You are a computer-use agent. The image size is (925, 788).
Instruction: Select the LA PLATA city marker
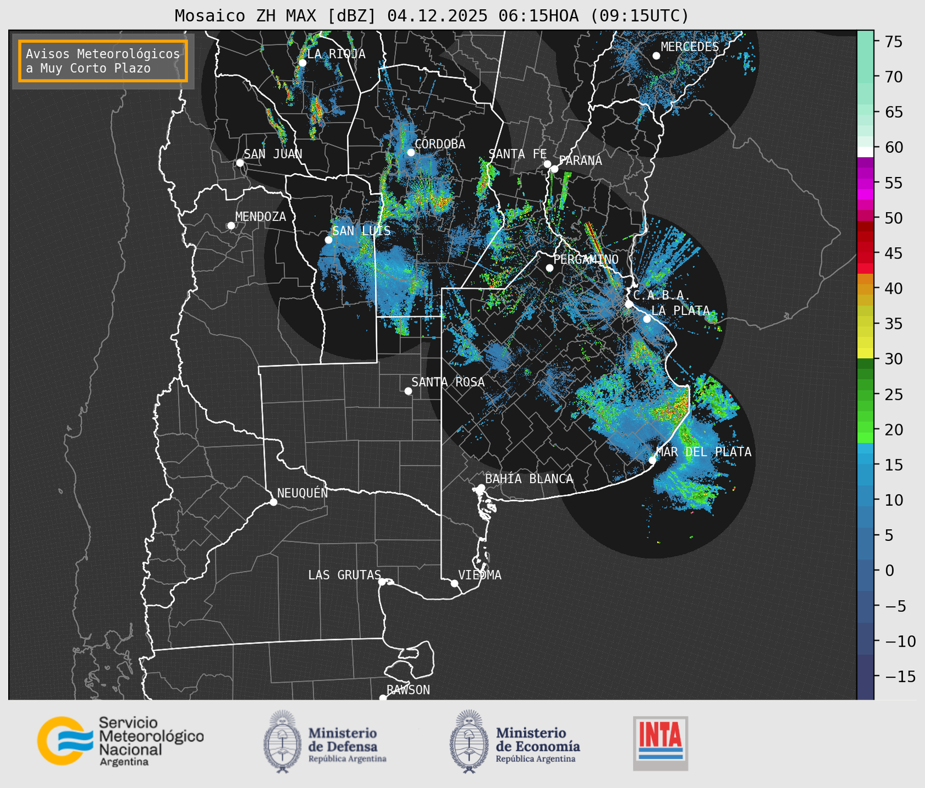pyautogui.click(x=647, y=319)
